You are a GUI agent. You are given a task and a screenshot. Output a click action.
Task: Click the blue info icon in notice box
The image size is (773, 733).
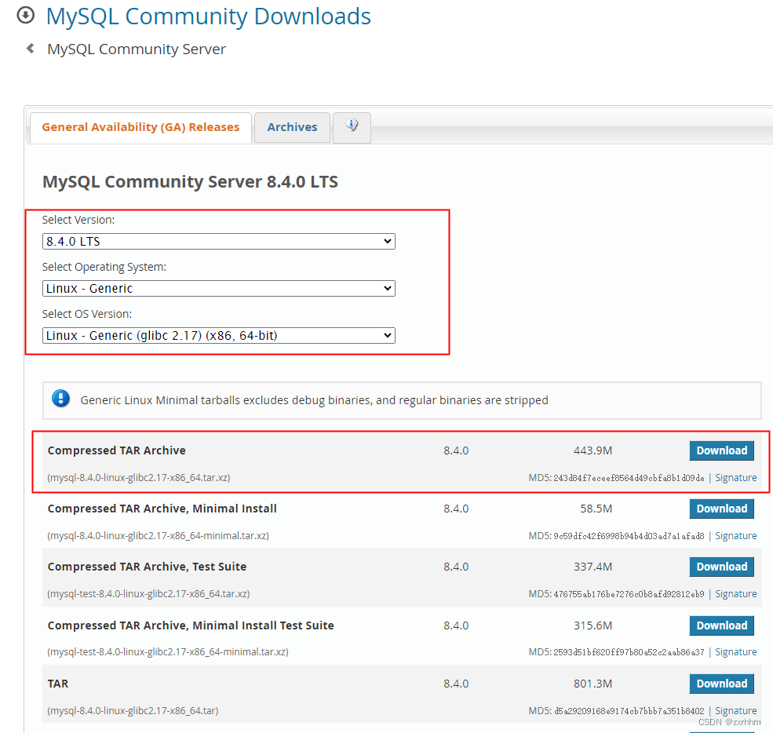click(60, 399)
